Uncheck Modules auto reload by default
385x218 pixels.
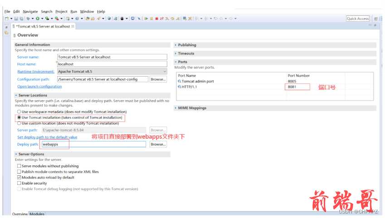click(19, 178)
